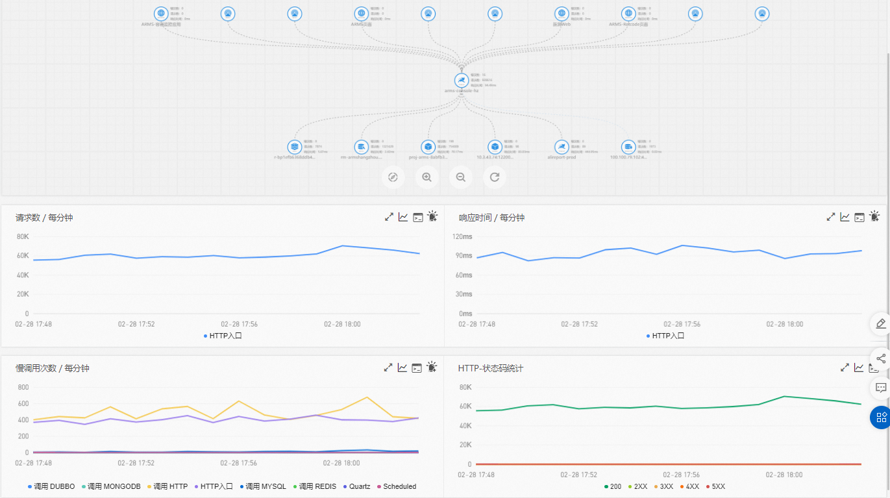
Task: Zoom in on the topology map
Action: (x=427, y=177)
